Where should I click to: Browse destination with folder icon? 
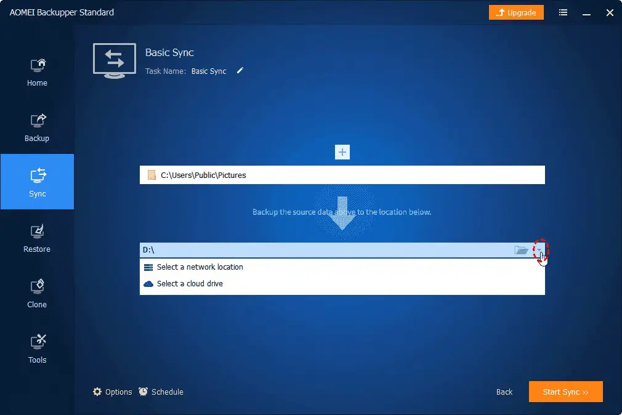[x=521, y=250]
